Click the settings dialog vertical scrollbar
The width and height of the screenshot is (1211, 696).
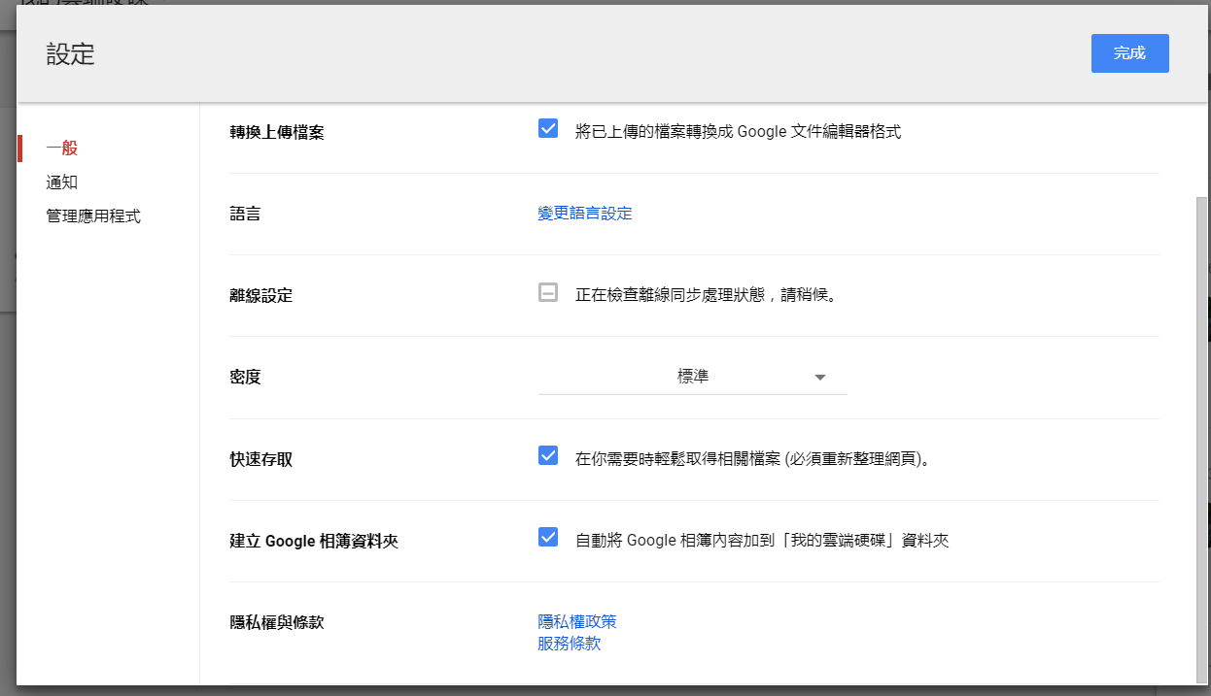coord(1202,437)
